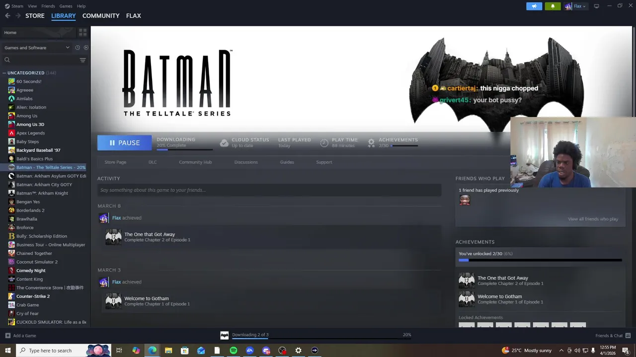Open the downloads manager status bar

[x=316, y=335]
